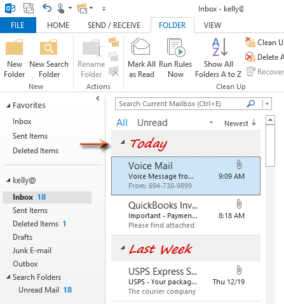The image size is (284, 304).
Task: Collapse the Search Folders tree node
Action: coord(8,277)
